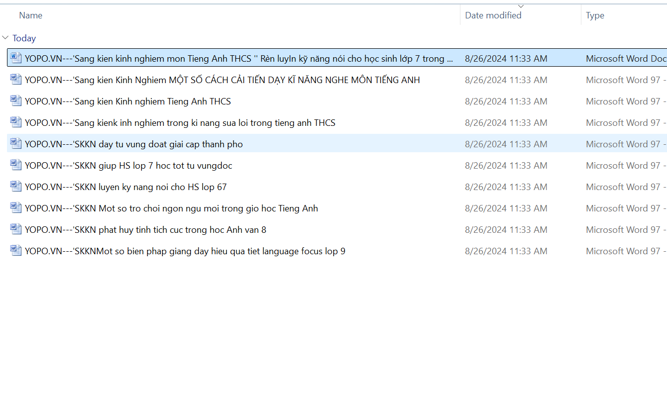
Task: Select file 'SKKNMot so bien phap giang day hieu qua'
Action: [x=185, y=251]
